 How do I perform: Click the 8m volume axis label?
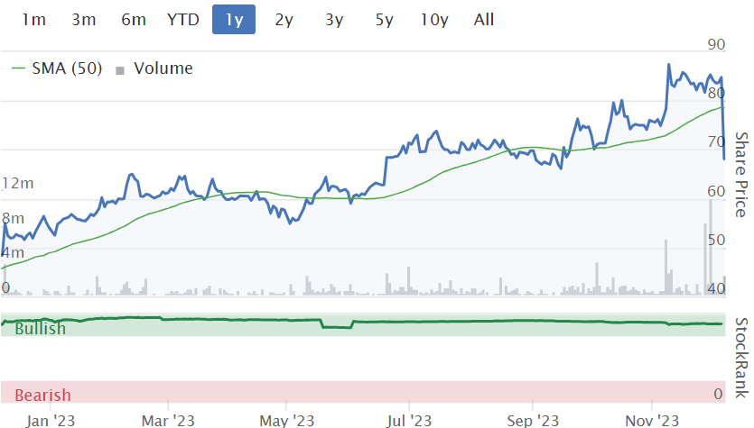[13, 218]
